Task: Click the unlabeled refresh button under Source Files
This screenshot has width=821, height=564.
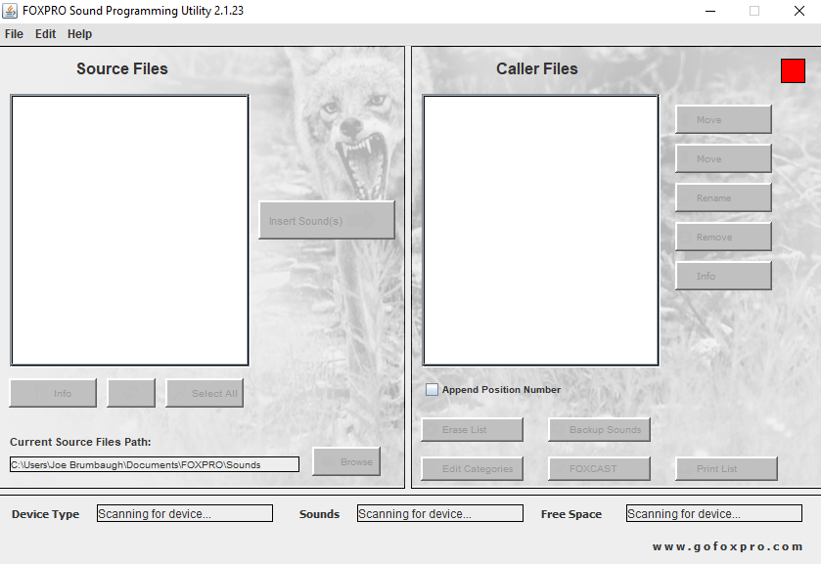Action: pos(131,393)
